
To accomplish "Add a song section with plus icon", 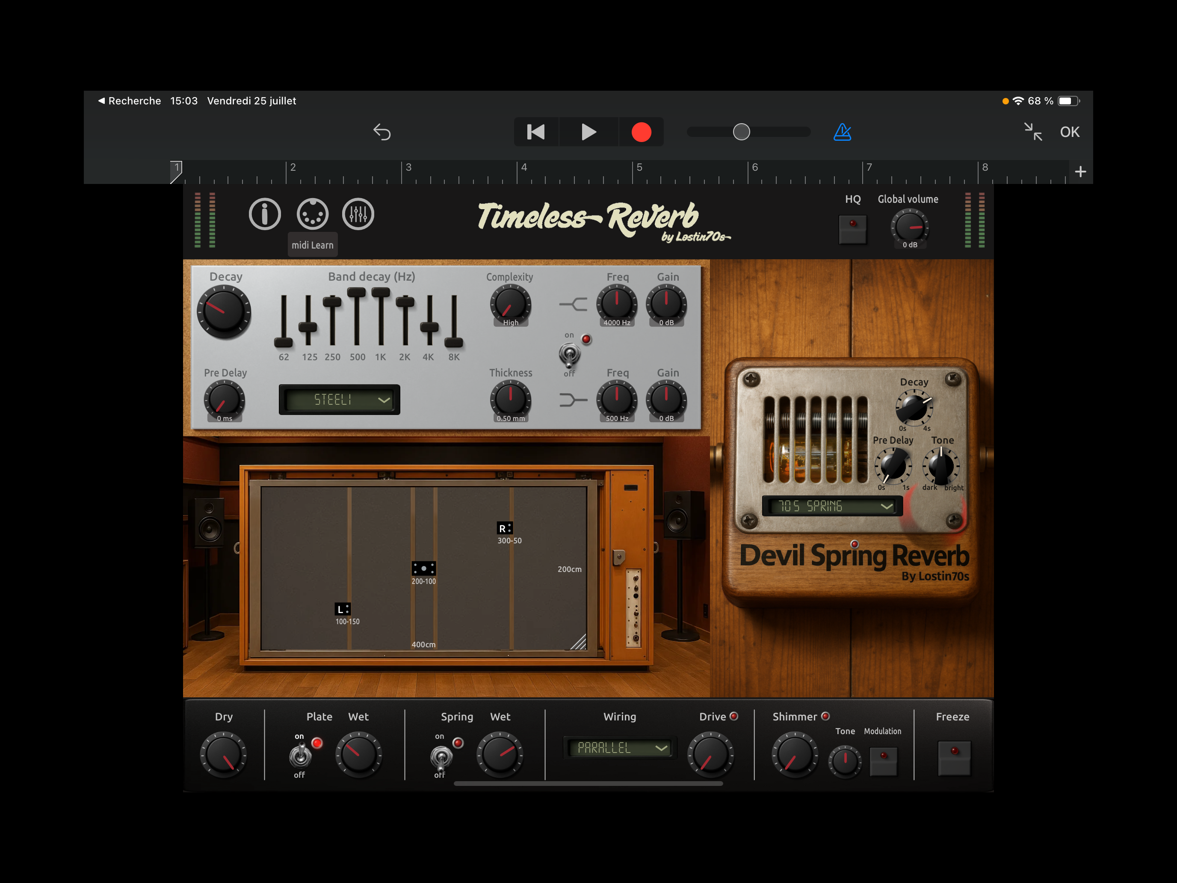I will tap(1080, 172).
